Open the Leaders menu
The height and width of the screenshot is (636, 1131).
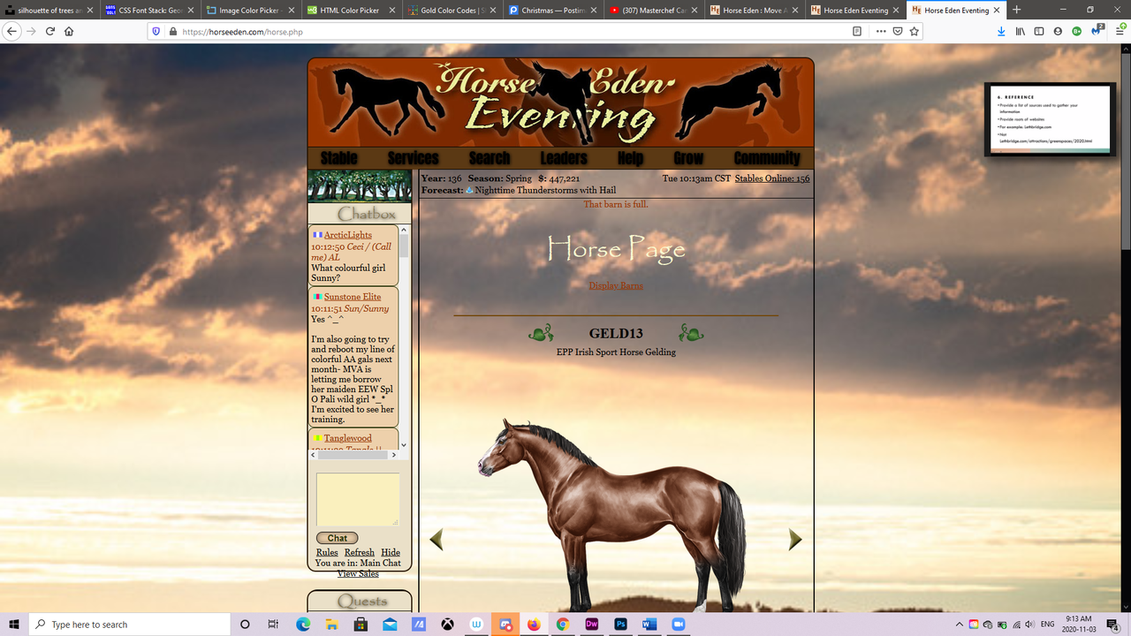[x=564, y=158]
